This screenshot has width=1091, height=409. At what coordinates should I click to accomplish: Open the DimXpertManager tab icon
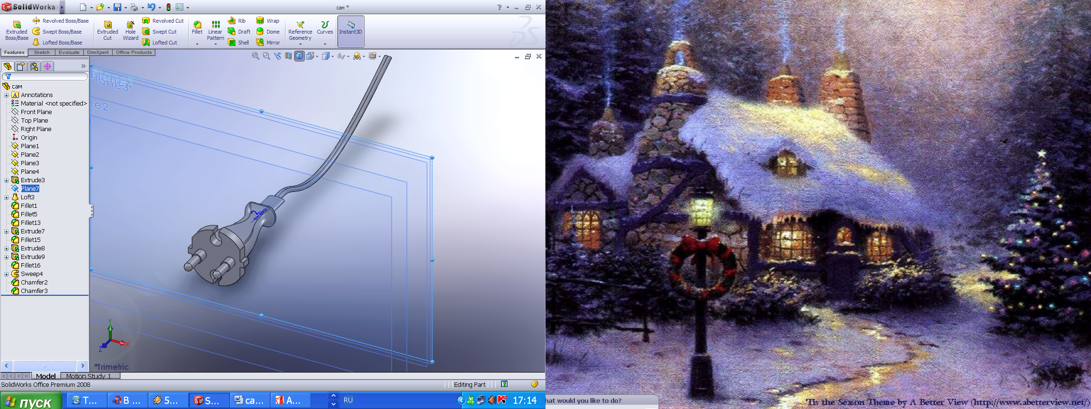(47, 66)
